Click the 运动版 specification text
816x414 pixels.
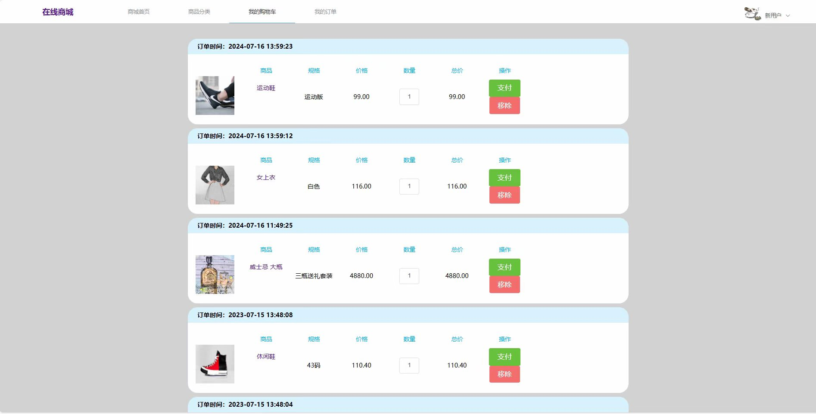(x=314, y=97)
